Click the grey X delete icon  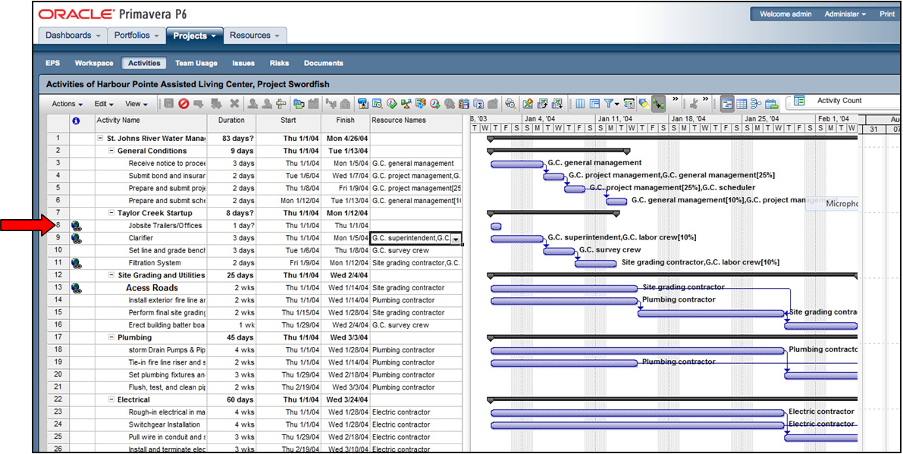[x=234, y=104]
